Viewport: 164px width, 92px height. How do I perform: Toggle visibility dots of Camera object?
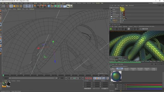pyautogui.click(x=122, y=13)
